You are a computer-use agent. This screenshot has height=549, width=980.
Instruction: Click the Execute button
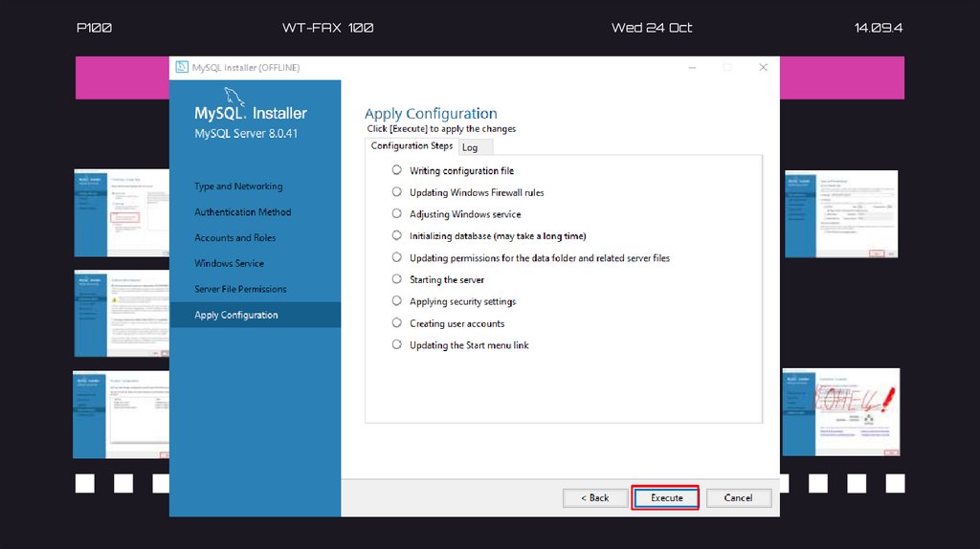[666, 497]
